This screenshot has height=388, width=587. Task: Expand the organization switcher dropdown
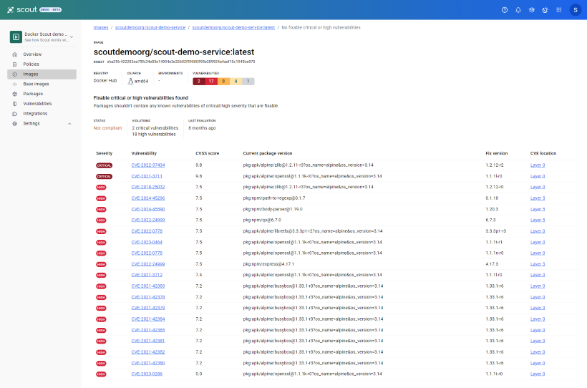point(72,37)
